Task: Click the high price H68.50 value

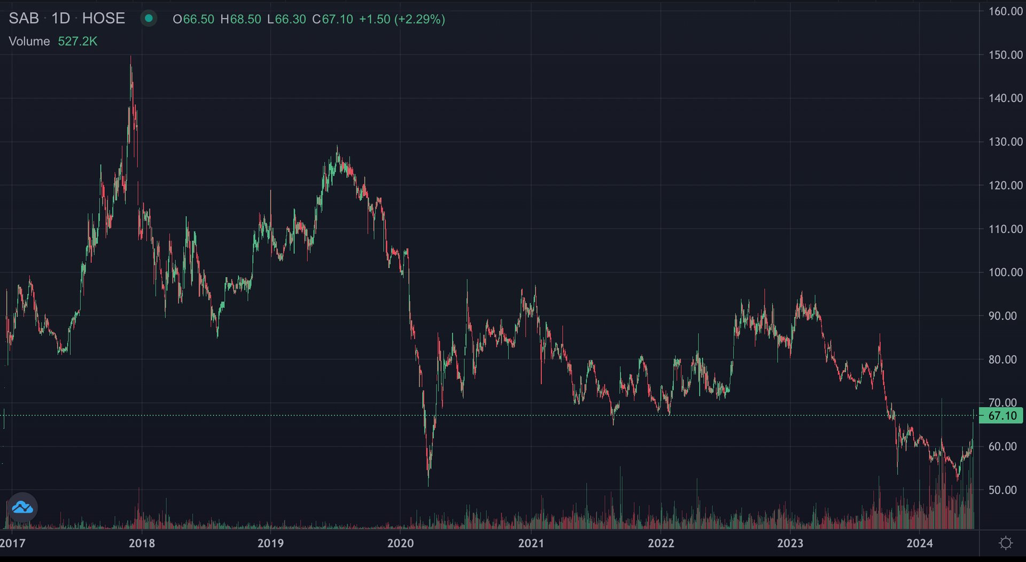Action: pos(241,19)
